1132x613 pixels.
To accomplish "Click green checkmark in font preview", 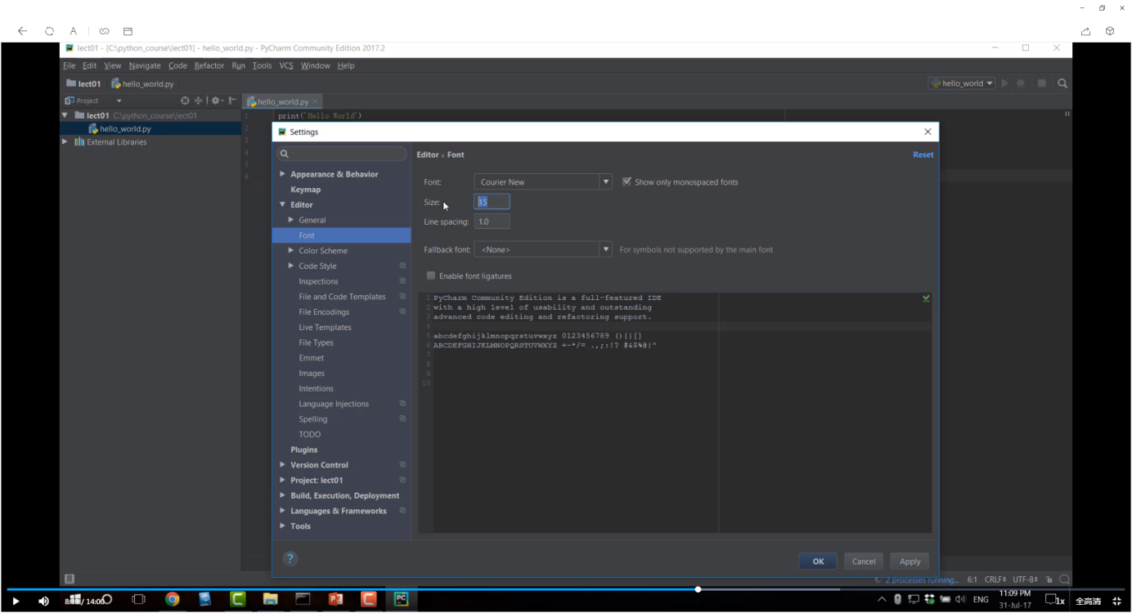I will pyautogui.click(x=926, y=298).
